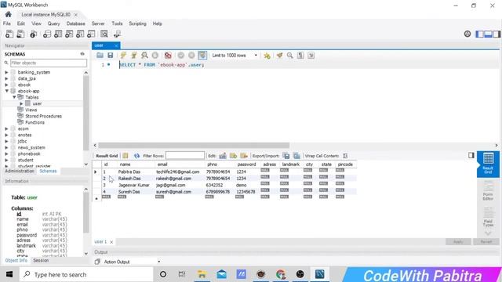Image resolution: width=502 pixels, height=282 pixels.
Task: Open Chrome from the taskbar
Action: coord(281,274)
